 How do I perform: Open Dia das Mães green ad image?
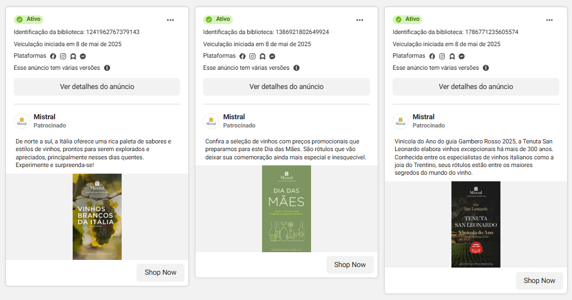tap(286, 209)
